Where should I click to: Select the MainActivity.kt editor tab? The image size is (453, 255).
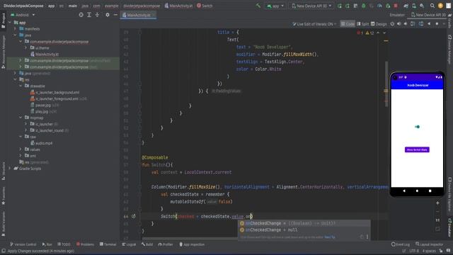point(139,15)
